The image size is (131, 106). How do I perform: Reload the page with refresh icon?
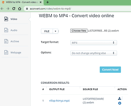coord(14,9)
